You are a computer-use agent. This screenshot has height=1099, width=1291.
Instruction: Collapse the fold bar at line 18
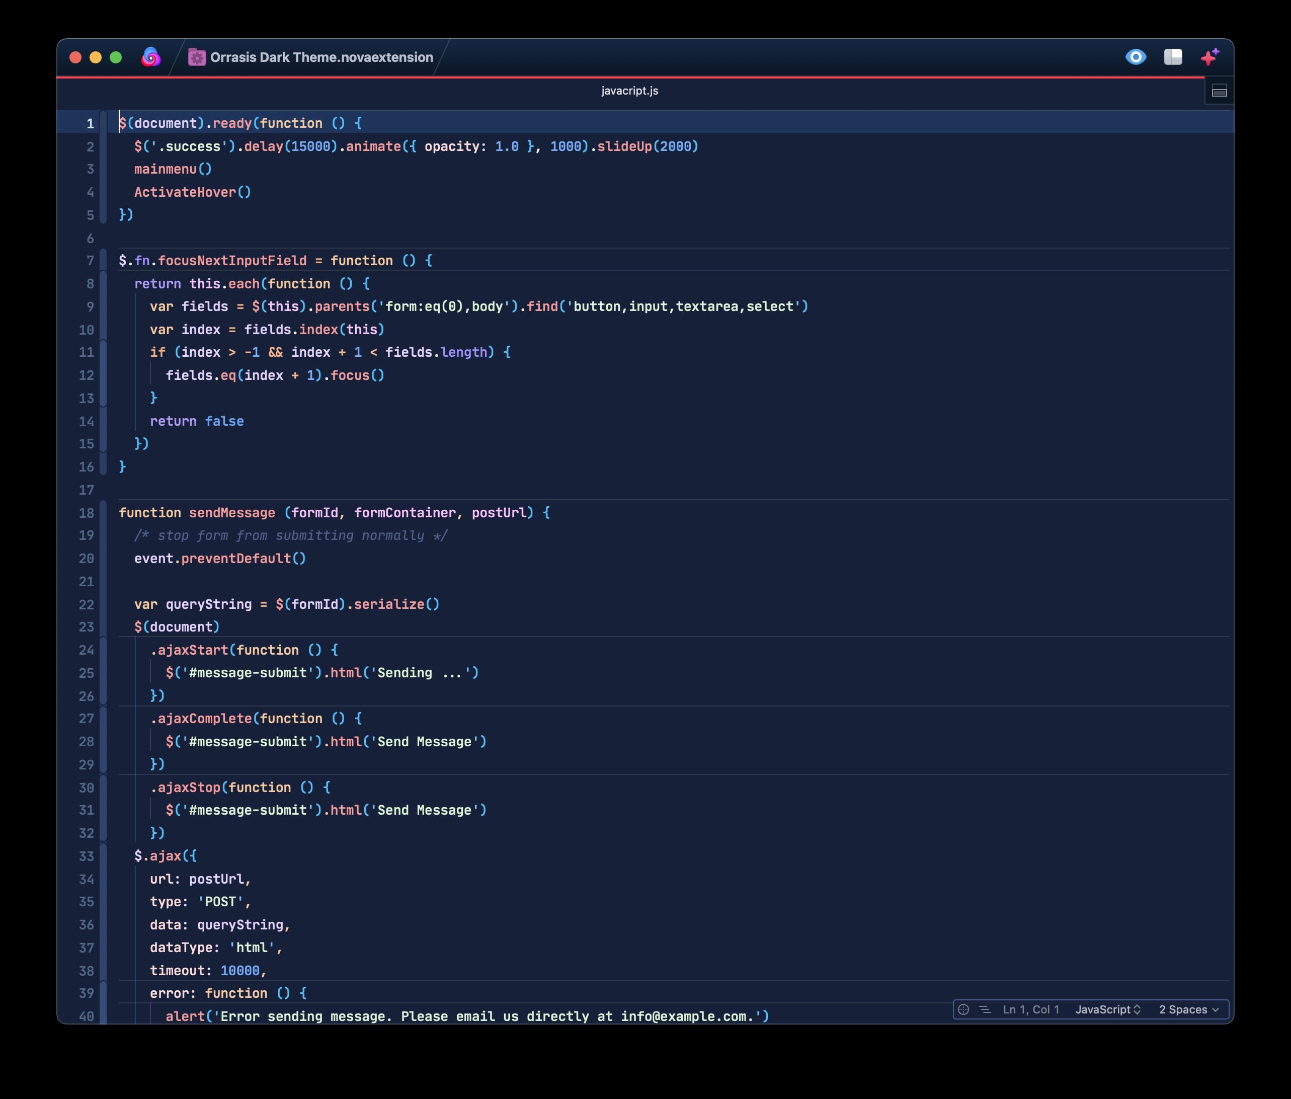[103, 513]
